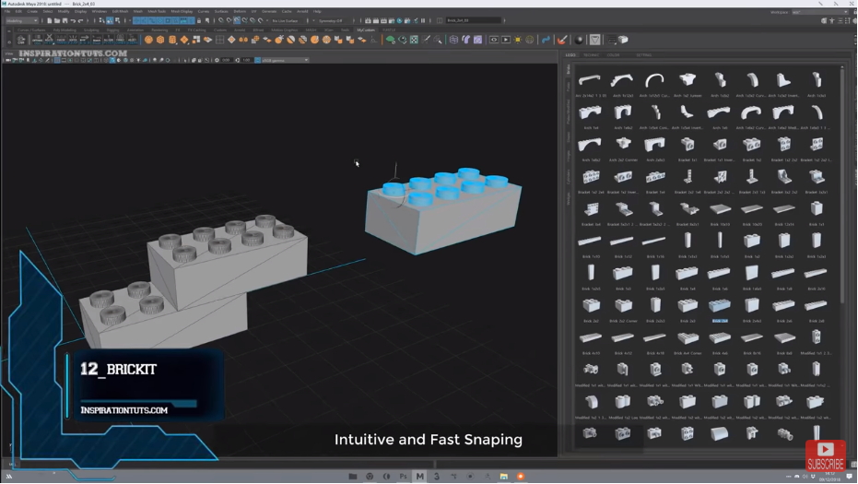The width and height of the screenshot is (858, 484).
Task: Select the selected blue 2x4 brick in viewport
Action: 443,211
